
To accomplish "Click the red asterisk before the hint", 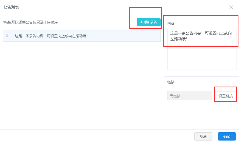I will [3, 22].
